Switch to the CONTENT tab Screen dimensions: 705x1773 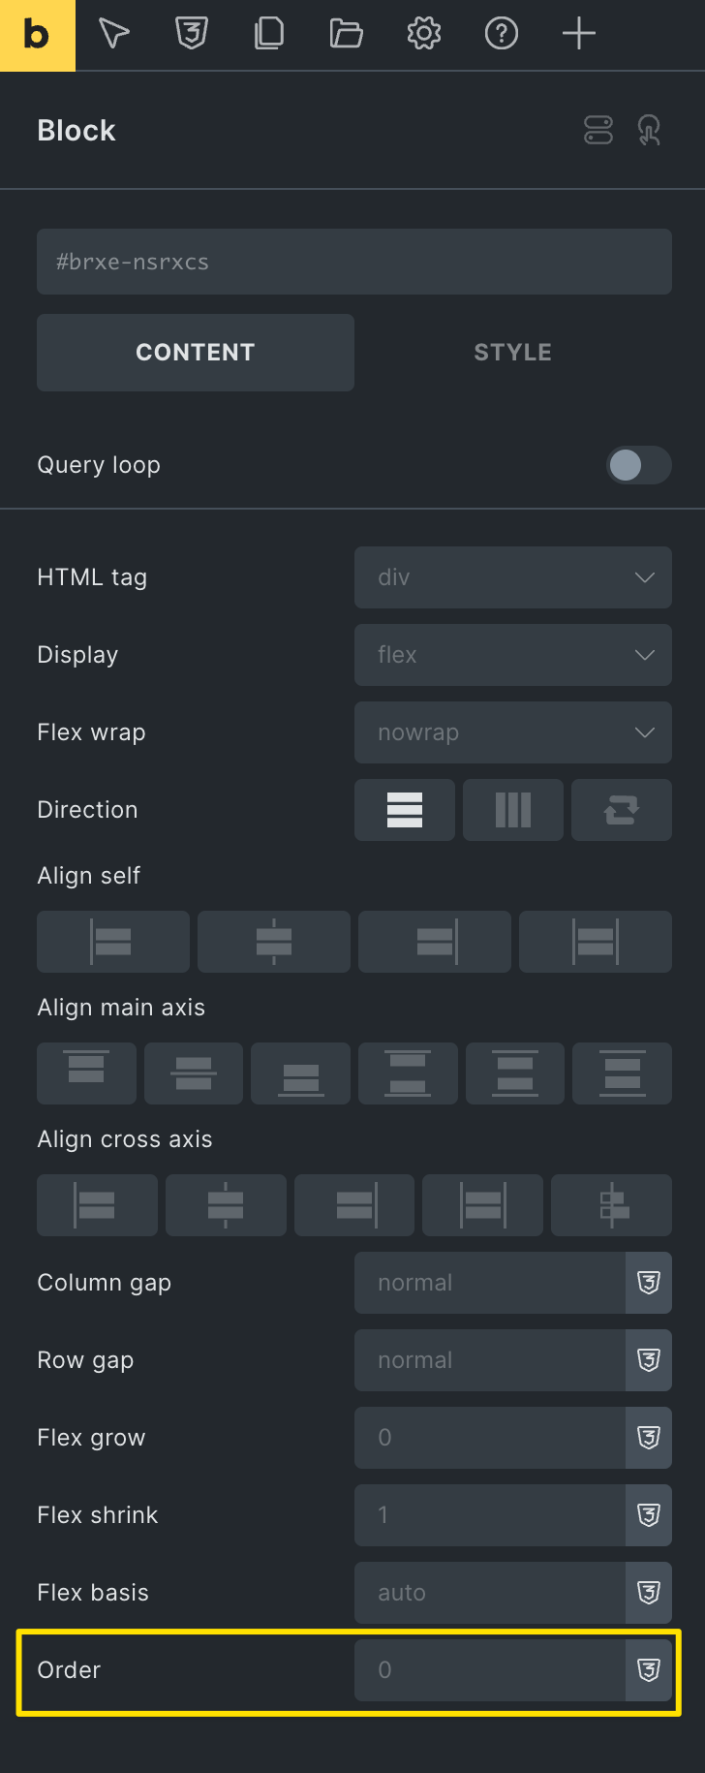click(196, 353)
